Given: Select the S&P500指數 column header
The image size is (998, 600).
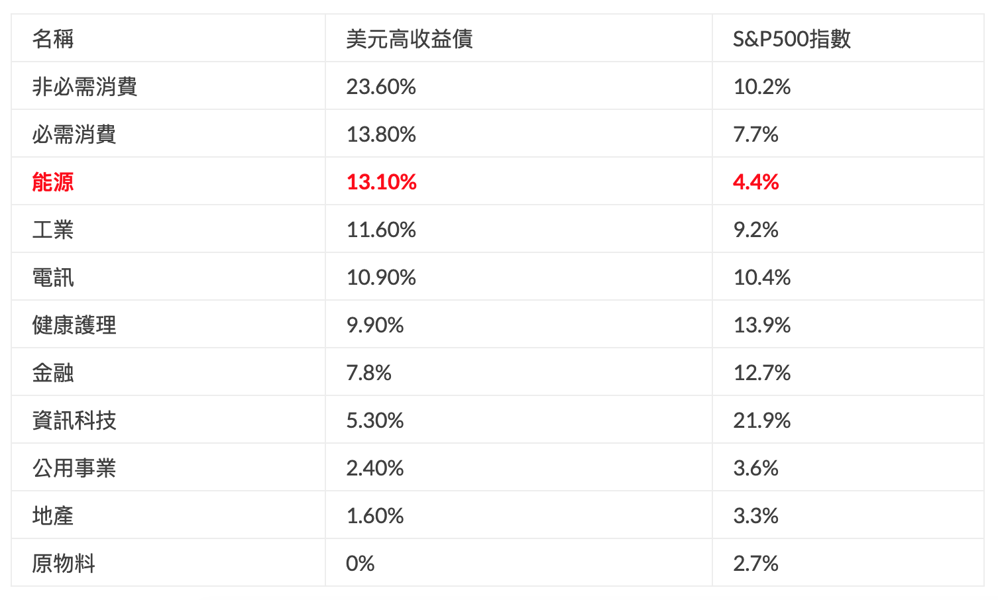Looking at the screenshot, I should click(x=792, y=39).
